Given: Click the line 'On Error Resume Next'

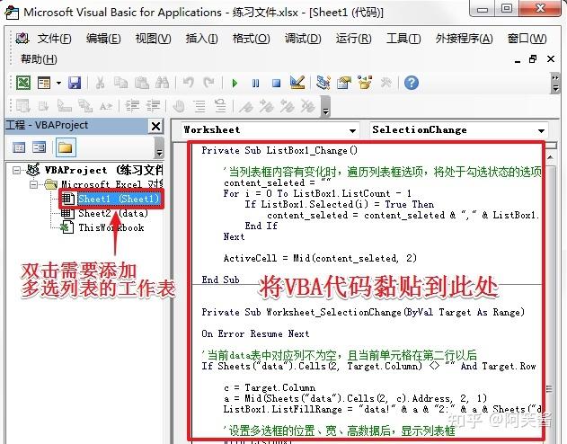Looking at the screenshot, I should pyautogui.click(x=255, y=333).
